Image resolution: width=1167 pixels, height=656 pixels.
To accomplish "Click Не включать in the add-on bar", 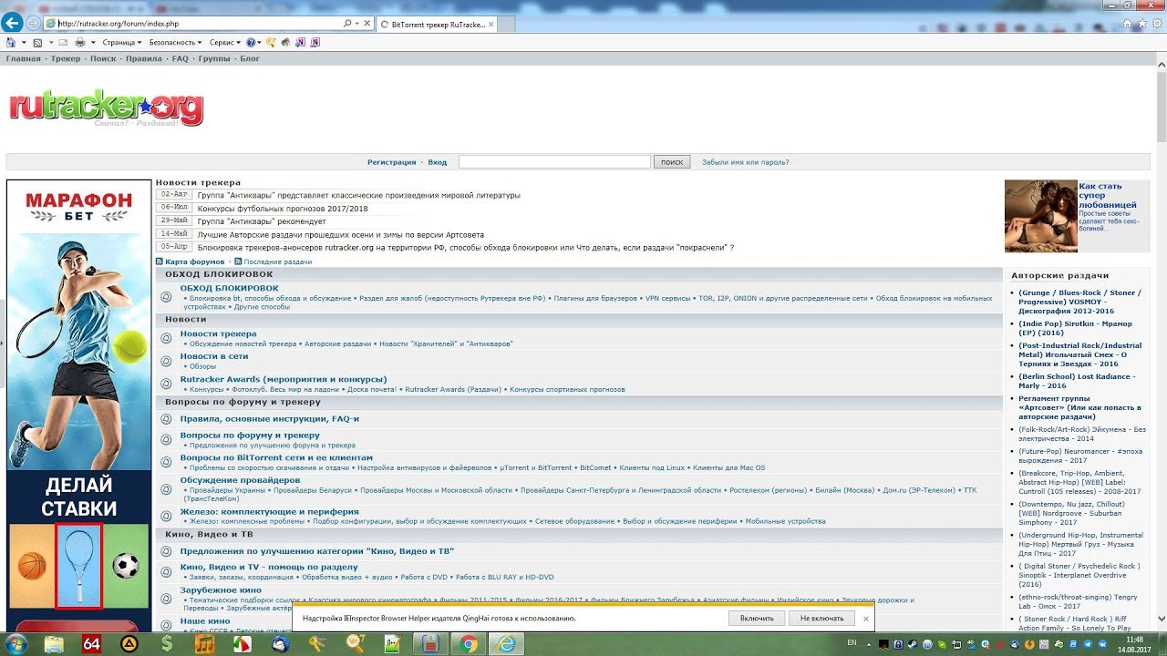I will pos(822,619).
